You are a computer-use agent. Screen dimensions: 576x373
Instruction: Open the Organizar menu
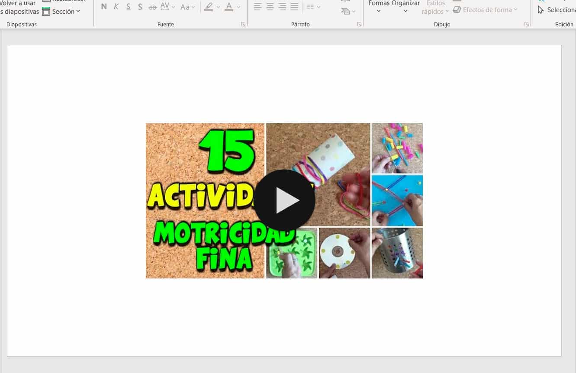pyautogui.click(x=405, y=6)
